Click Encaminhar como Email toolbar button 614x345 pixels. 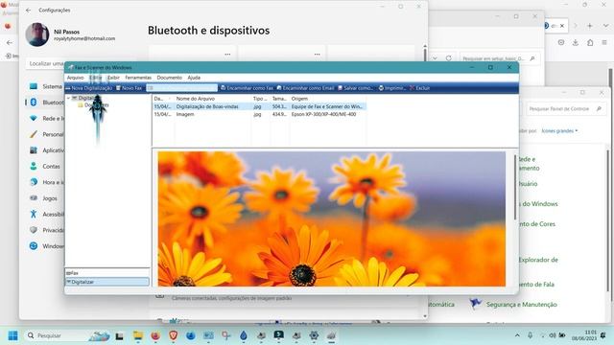coord(305,88)
